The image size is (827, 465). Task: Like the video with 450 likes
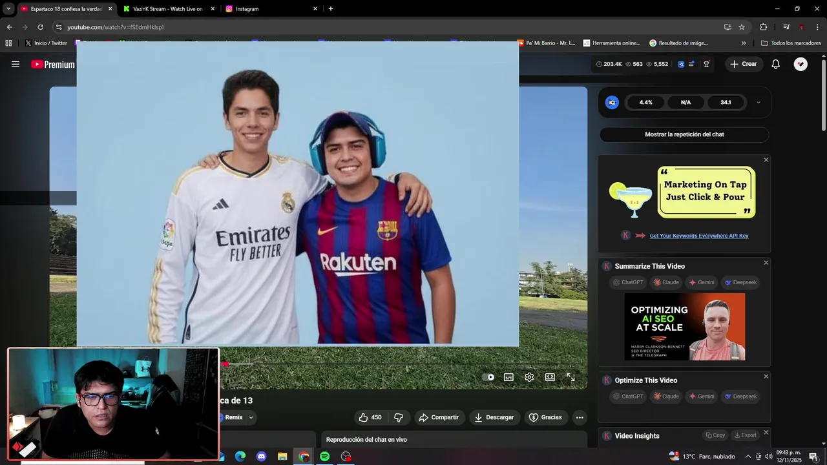pyautogui.click(x=370, y=417)
